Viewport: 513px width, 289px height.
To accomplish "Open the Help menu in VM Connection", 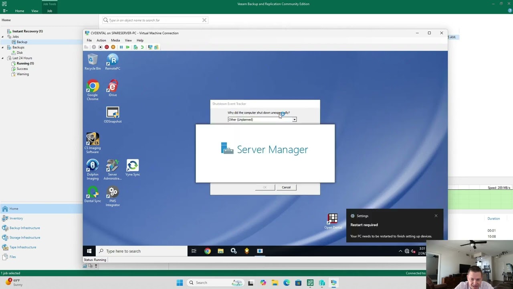I will coord(140,40).
